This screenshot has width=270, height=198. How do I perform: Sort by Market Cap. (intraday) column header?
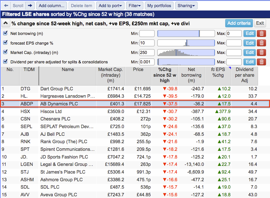(x=111, y=76)
